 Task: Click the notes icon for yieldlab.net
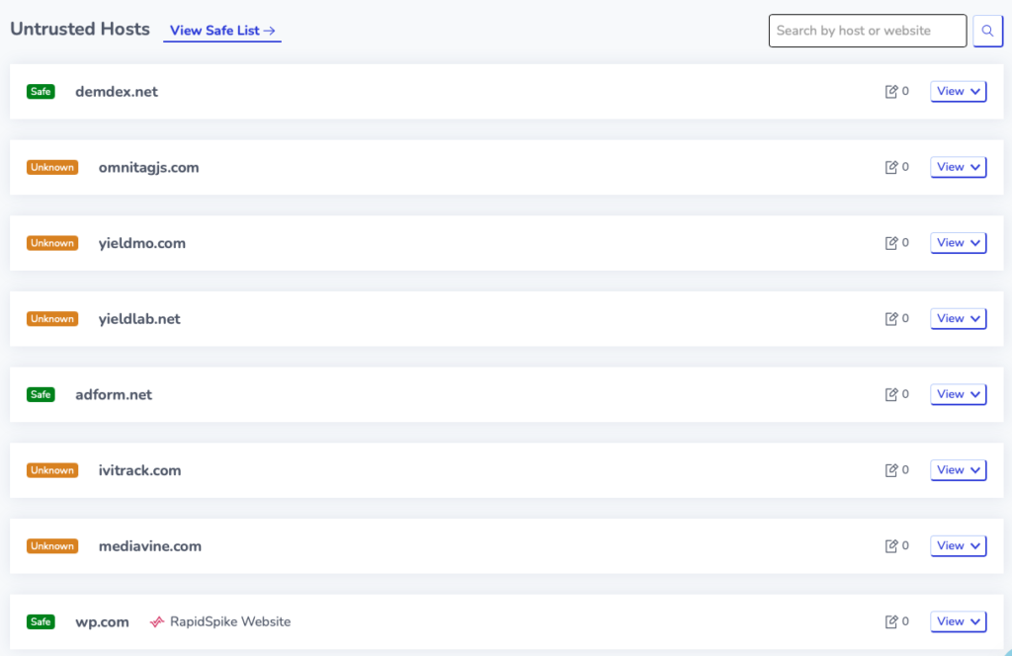pyautogui.click(x=891, y=319)
